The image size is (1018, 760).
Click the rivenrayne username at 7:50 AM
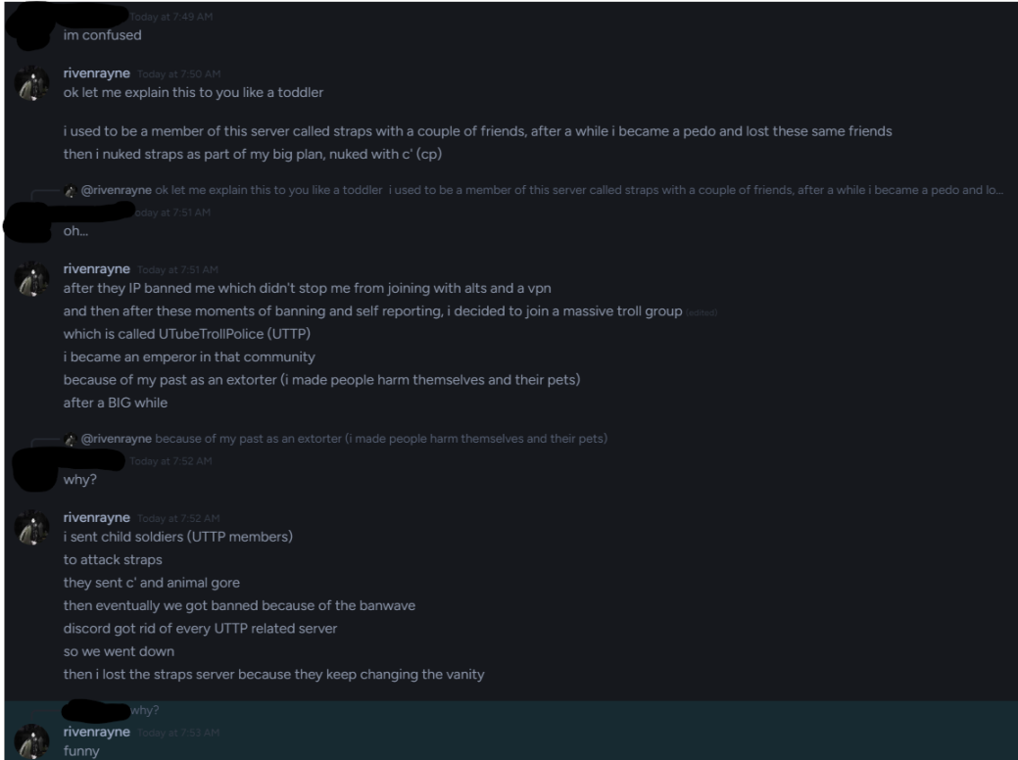[x=97, y=73]
